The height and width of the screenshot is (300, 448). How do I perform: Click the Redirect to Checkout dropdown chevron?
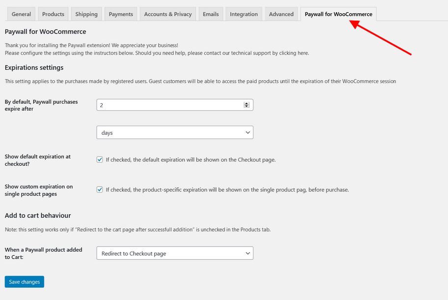pyautogui.click(x=248, y=253)
